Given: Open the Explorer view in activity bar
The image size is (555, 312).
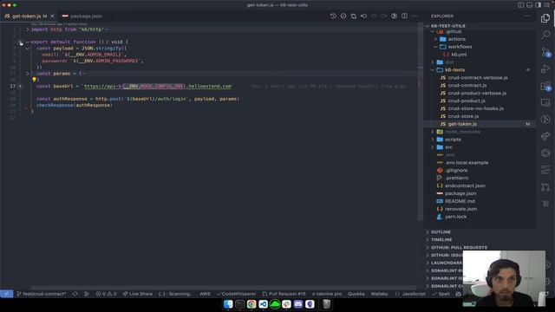Looking at the screenshot, I should pos(545,18).
